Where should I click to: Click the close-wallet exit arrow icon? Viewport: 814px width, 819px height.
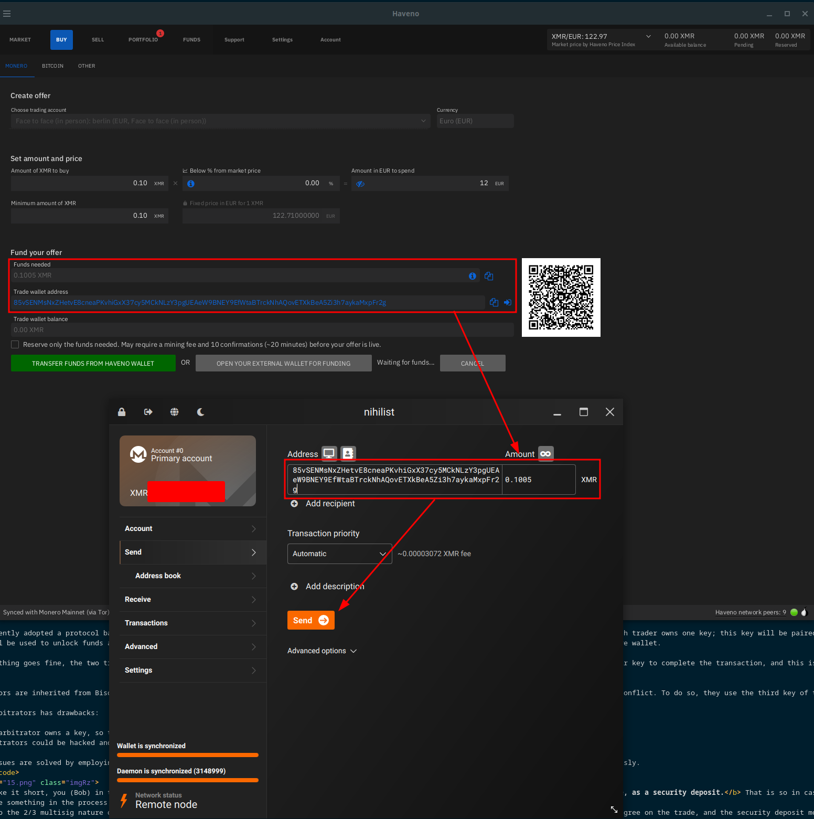[148, 412]
